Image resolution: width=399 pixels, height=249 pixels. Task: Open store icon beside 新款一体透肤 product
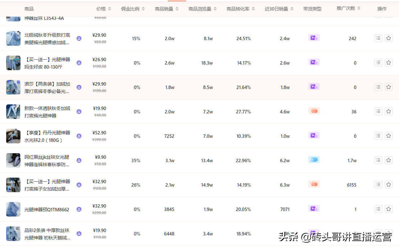[x=79, y=112]
